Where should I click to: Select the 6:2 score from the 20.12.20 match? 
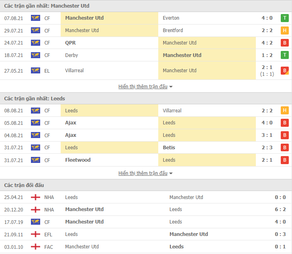coord(280,209)
